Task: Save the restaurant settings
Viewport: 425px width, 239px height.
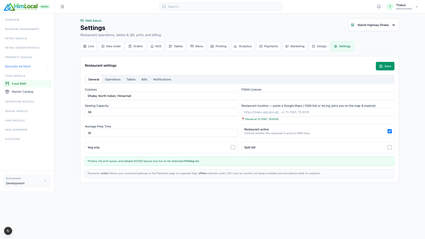Action: click(x=385, y=66)
